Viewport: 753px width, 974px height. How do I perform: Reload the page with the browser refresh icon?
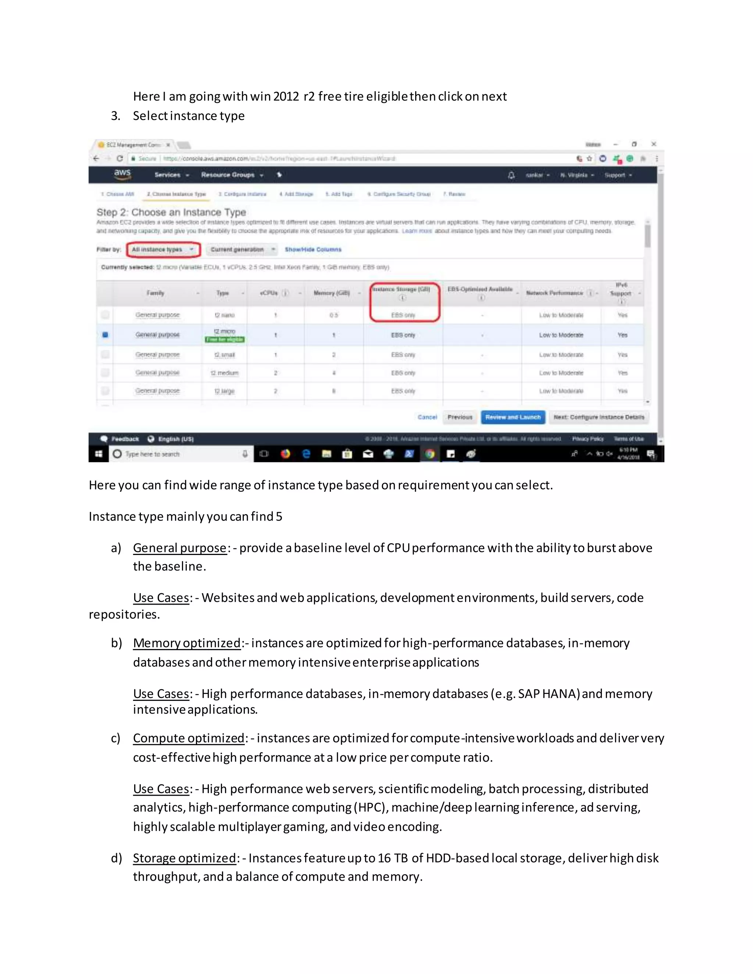[x=119, y=158]
